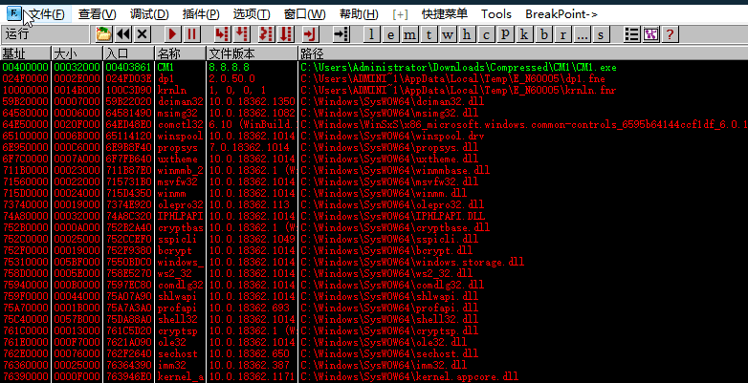This screenshot has width=748, height=383.
Task: Open the 插件(P) menu
Action: (201, 14)
